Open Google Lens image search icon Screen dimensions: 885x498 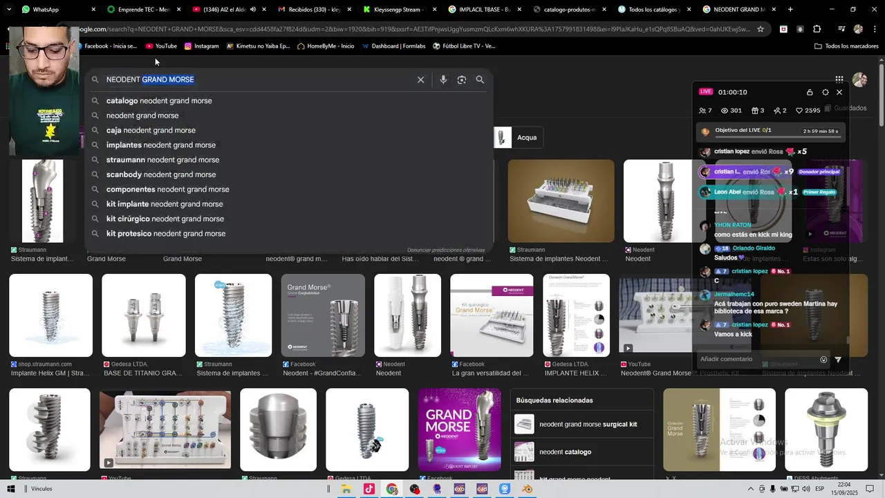tap(462, 80)
